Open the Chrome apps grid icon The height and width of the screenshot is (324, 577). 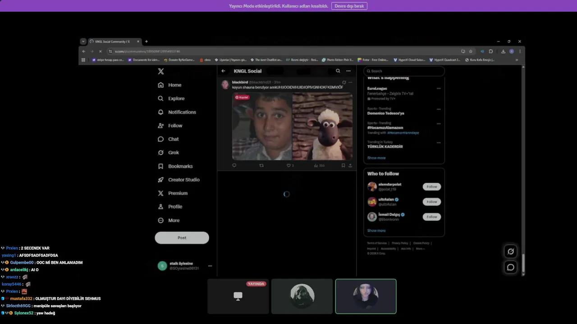click(83, 60)
